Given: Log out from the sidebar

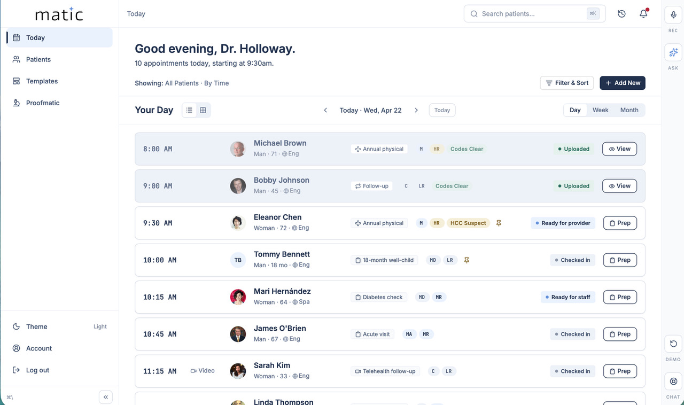Looking at the screenshot, I should coord(59,370).
